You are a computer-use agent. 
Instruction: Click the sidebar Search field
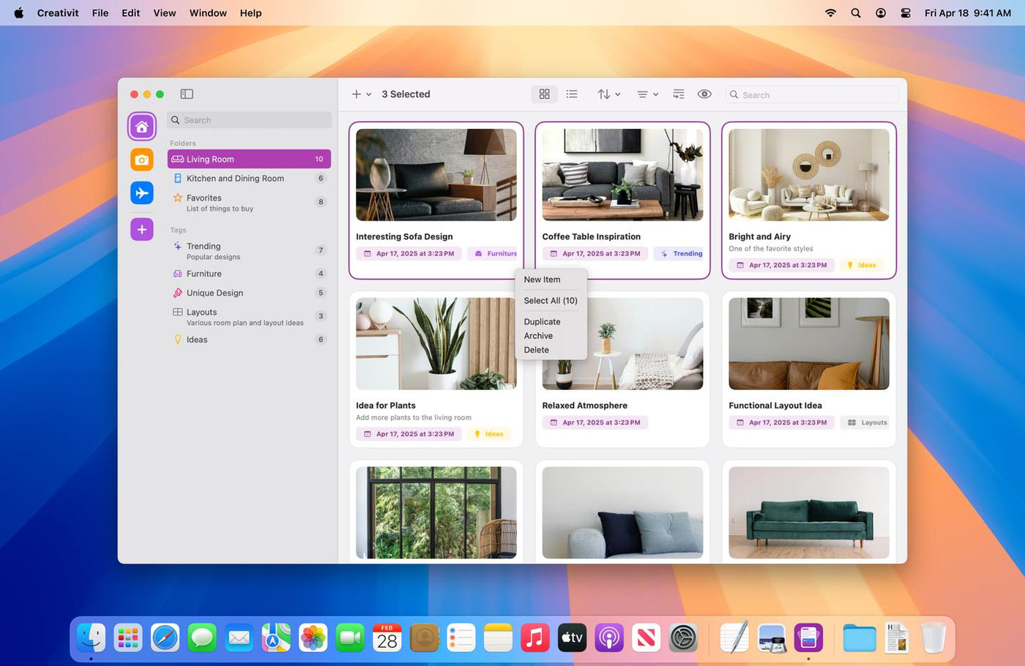[249, 120]
